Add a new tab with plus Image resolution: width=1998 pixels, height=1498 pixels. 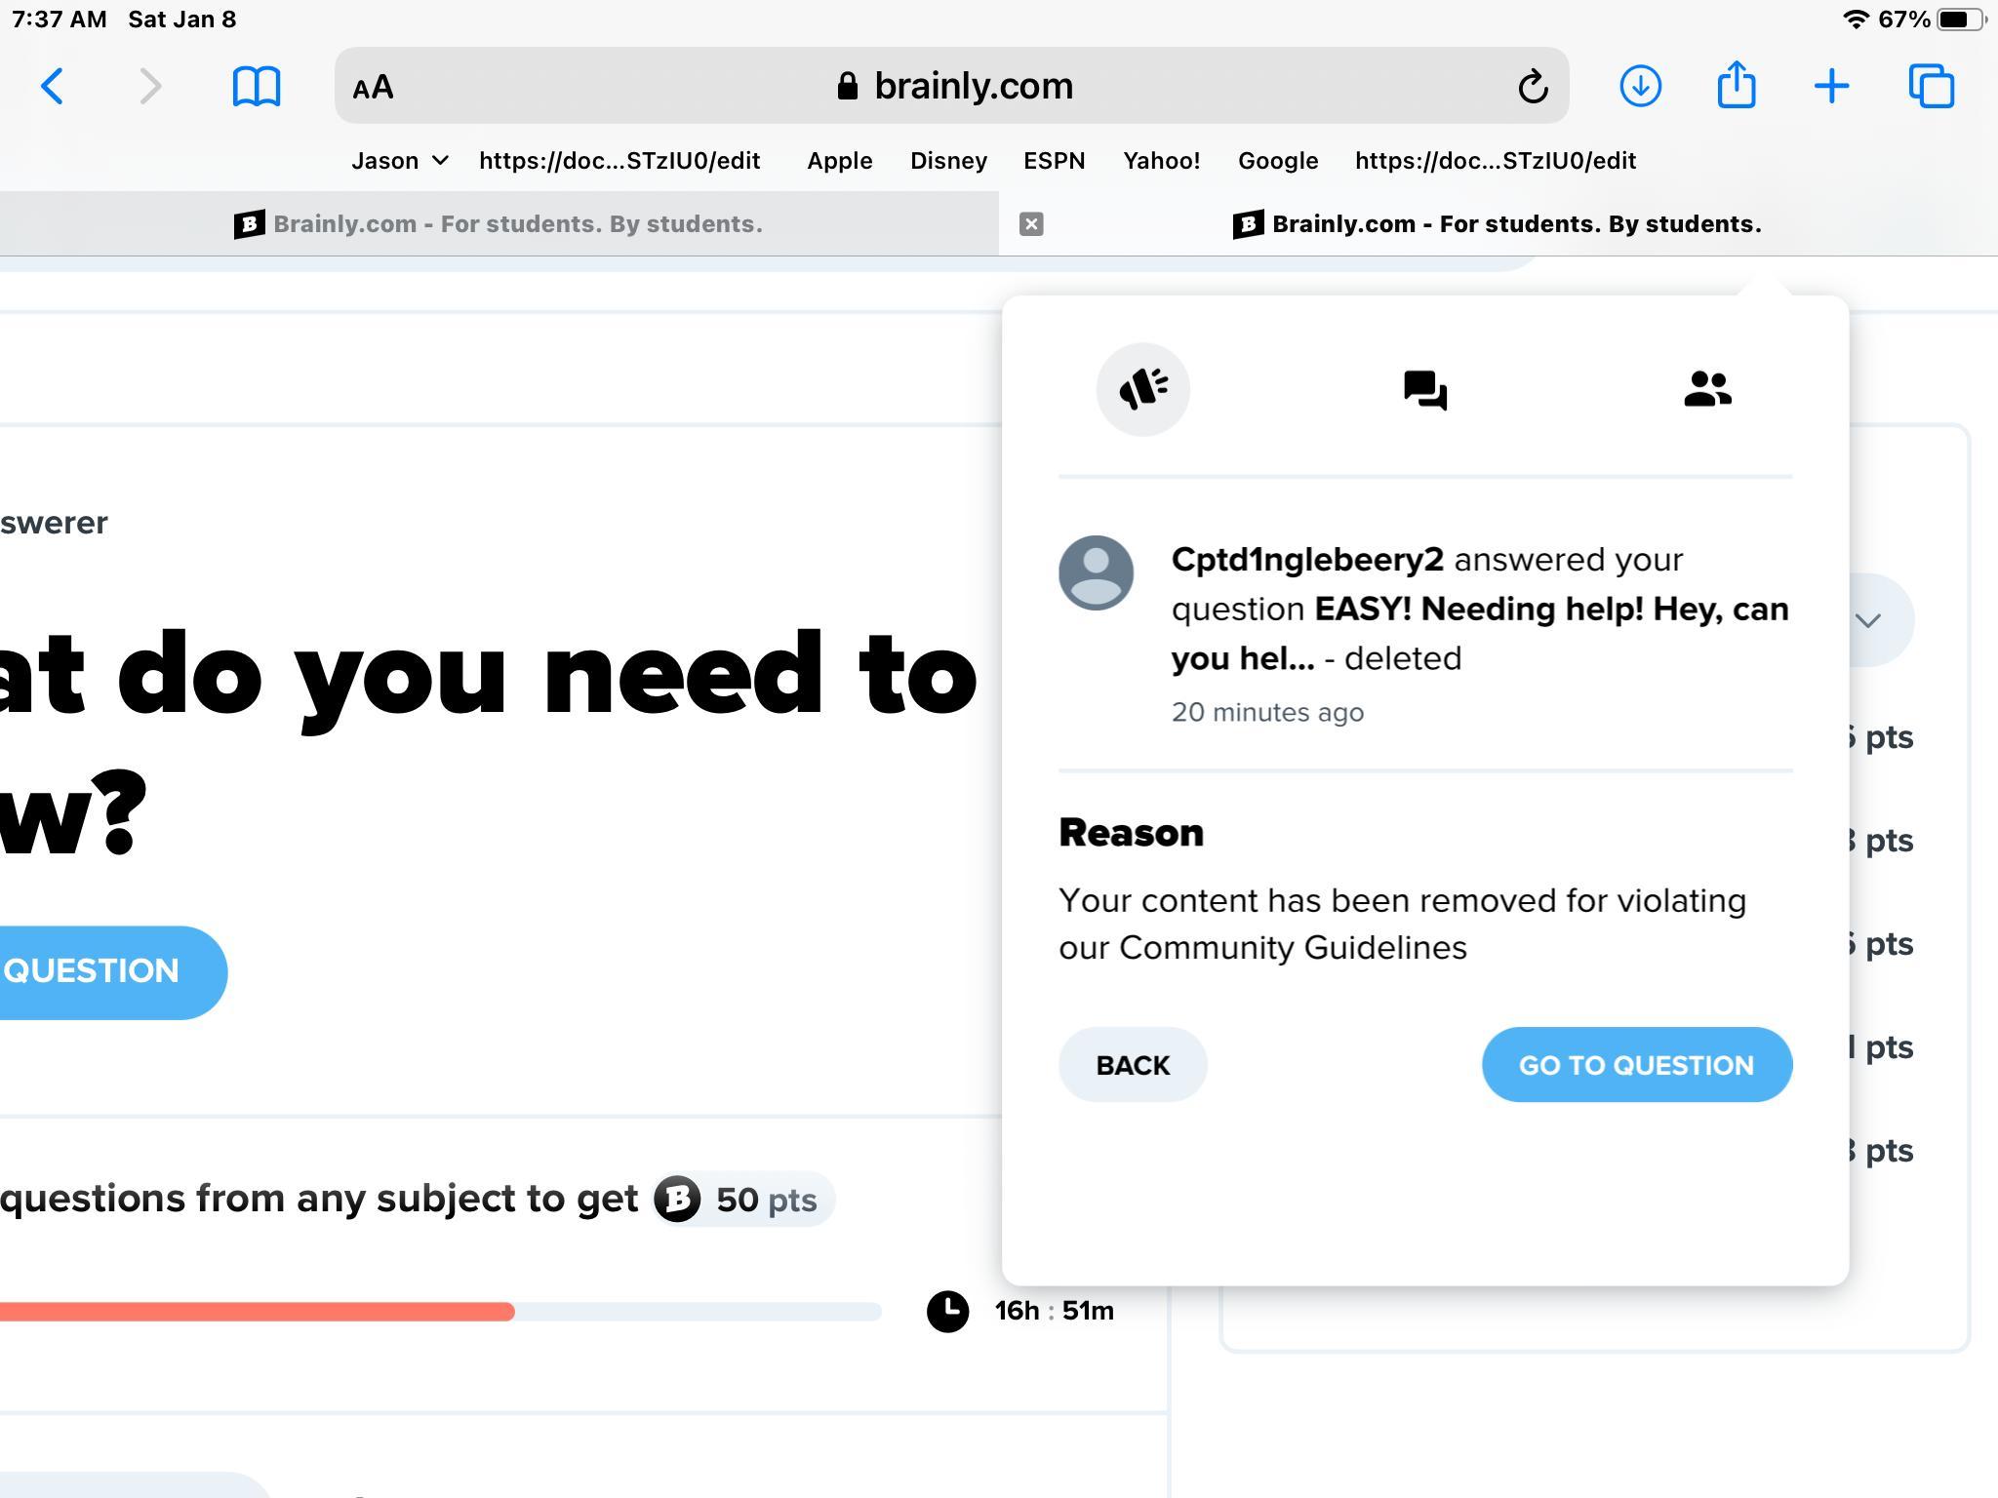1831,86
